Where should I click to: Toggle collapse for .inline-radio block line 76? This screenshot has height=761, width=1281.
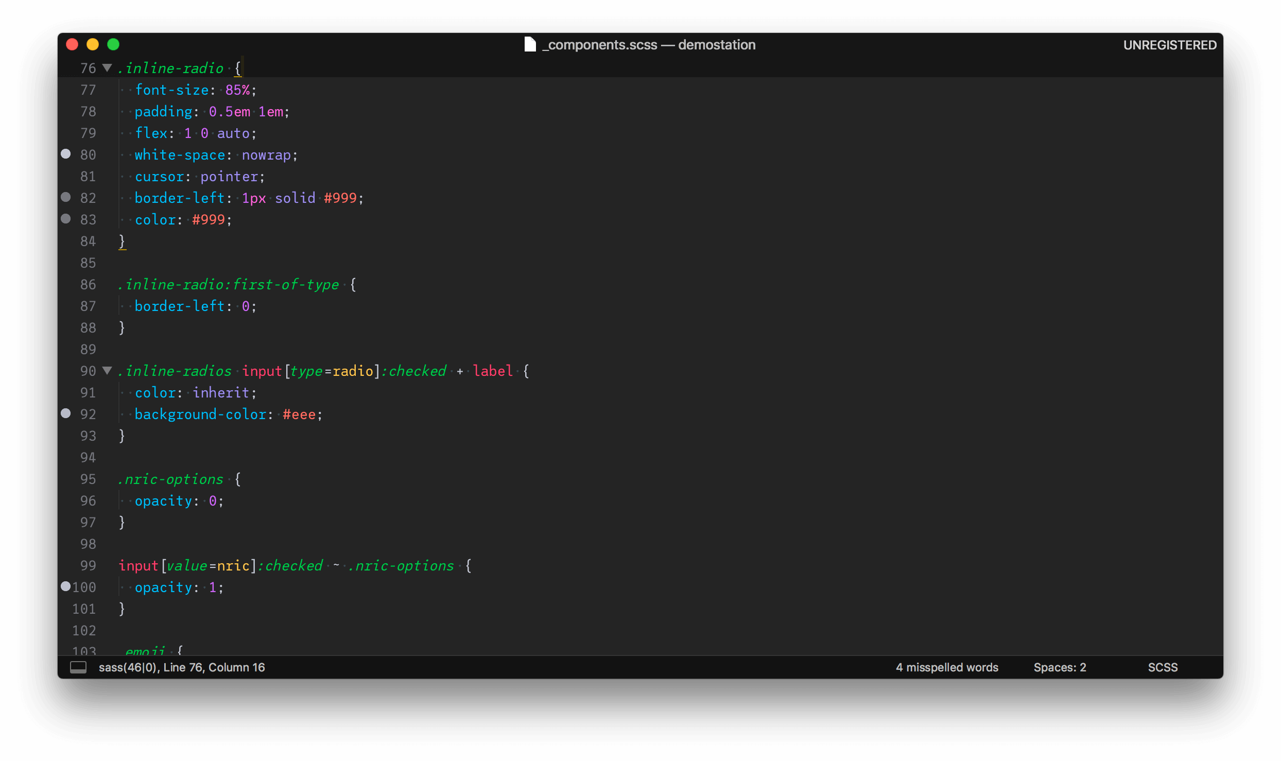pos(108,68)
